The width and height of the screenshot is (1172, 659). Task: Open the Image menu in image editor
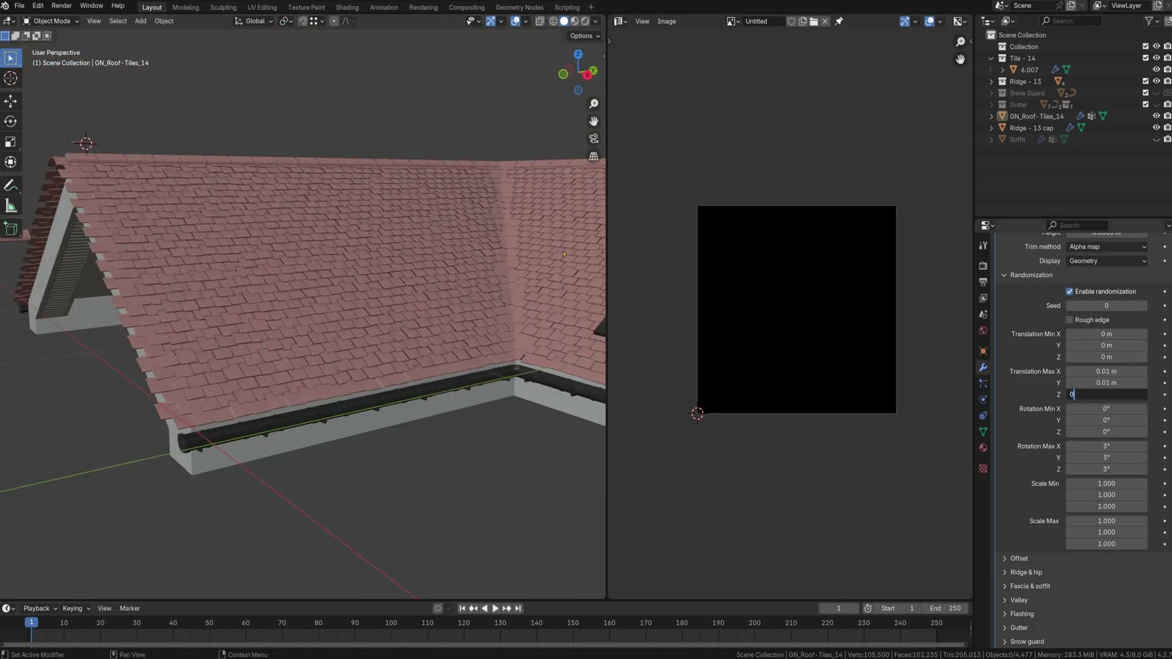667,21
